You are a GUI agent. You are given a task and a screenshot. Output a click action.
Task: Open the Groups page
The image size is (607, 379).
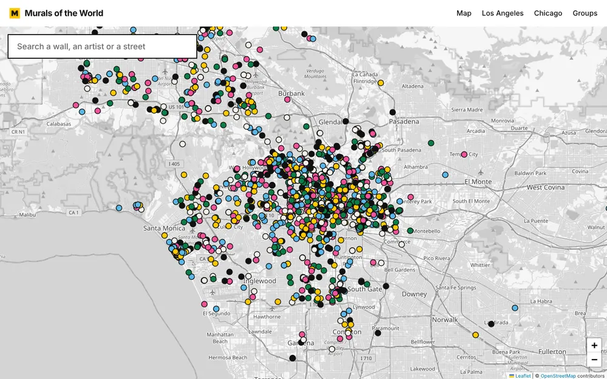pyautogui.click(x=585, y=13)
